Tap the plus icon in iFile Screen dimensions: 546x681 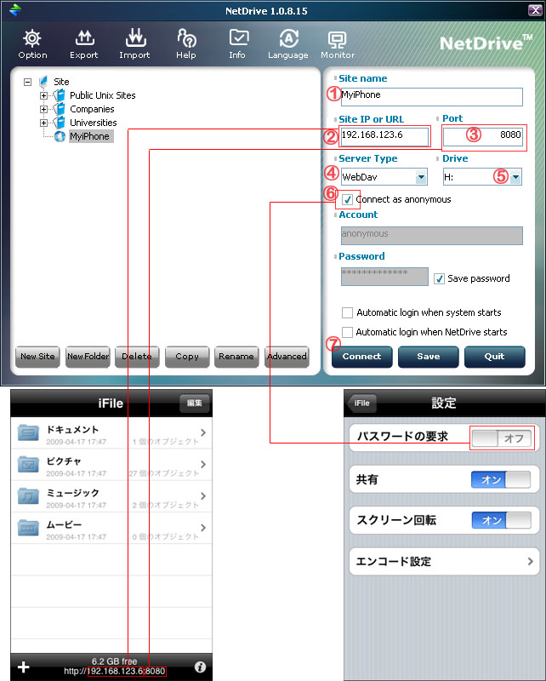pos(24,667)
